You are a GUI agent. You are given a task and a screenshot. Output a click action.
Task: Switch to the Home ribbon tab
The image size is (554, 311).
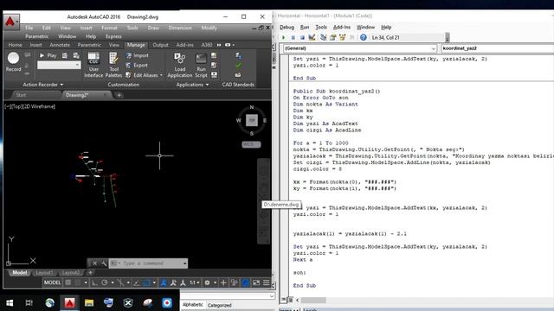15,45
